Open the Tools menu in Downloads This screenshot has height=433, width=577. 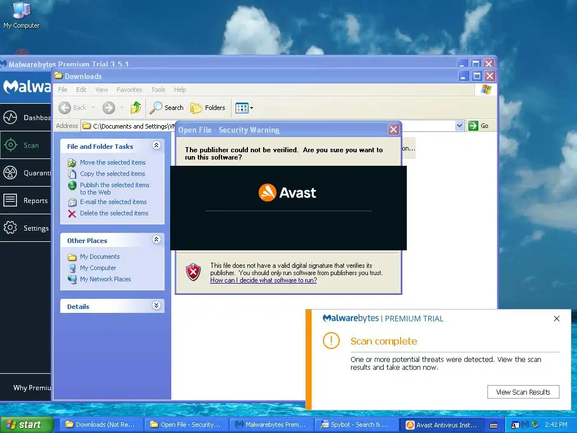[x=158, y=90]
